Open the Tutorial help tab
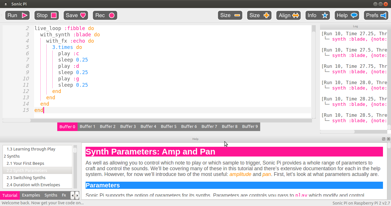The height and width of the screenshot is (206, 391). click(x=10, y=195)
